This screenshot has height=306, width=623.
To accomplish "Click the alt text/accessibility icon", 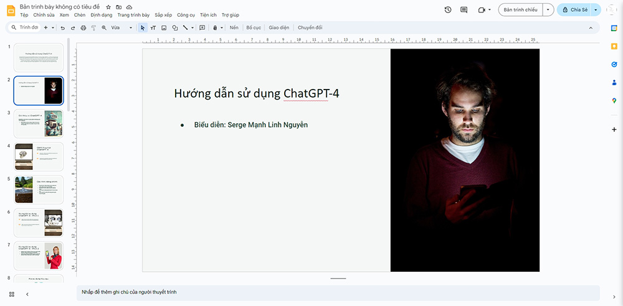I will click(215, 28).
